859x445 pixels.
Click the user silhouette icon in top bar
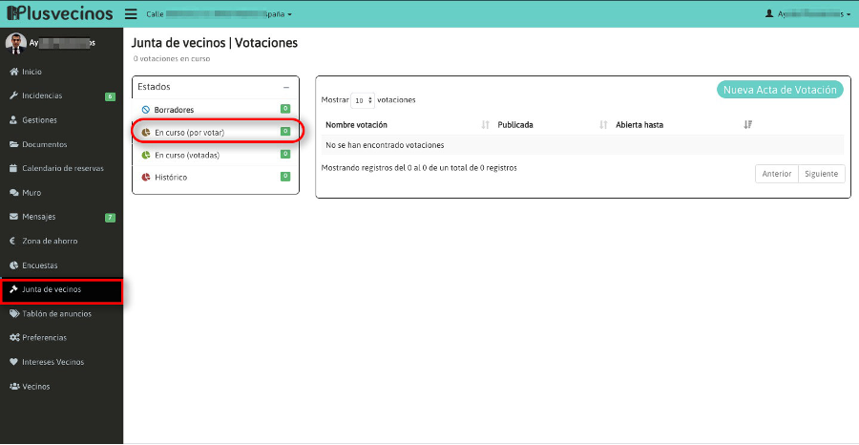(769, 13)
